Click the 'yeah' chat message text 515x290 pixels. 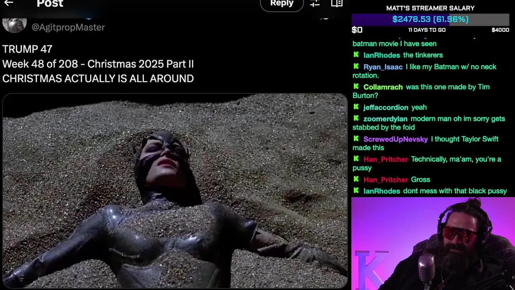point(419,108)
